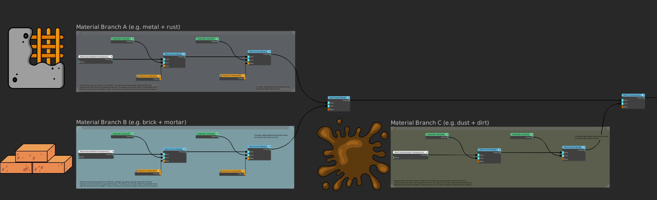This screenshot has height=200, width=657.
Task: Click the Over port on Multi-Channel Merge2
Action: tap(249, 155)
